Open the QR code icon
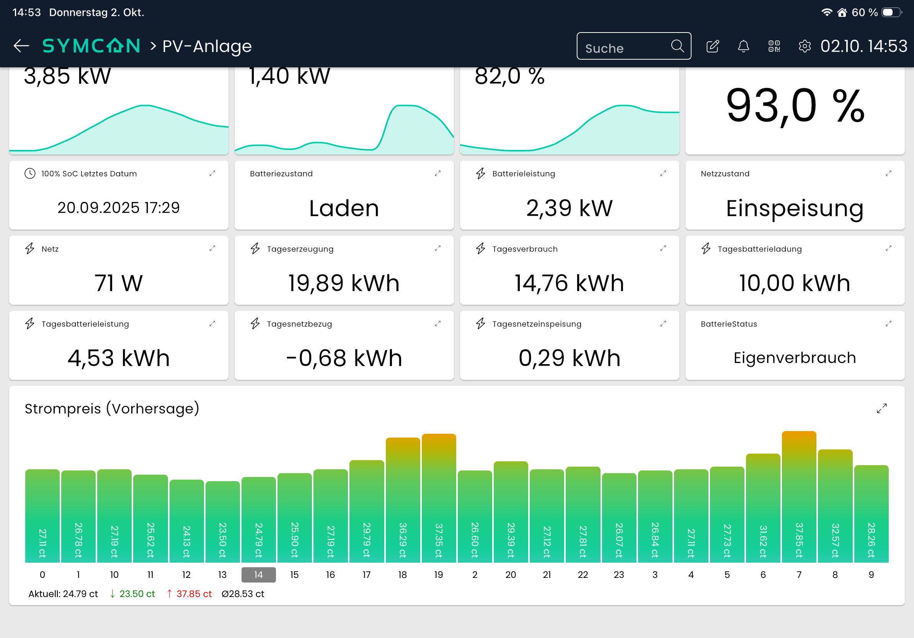The height and width of the screenshot is (638, 914). (774, 46)
